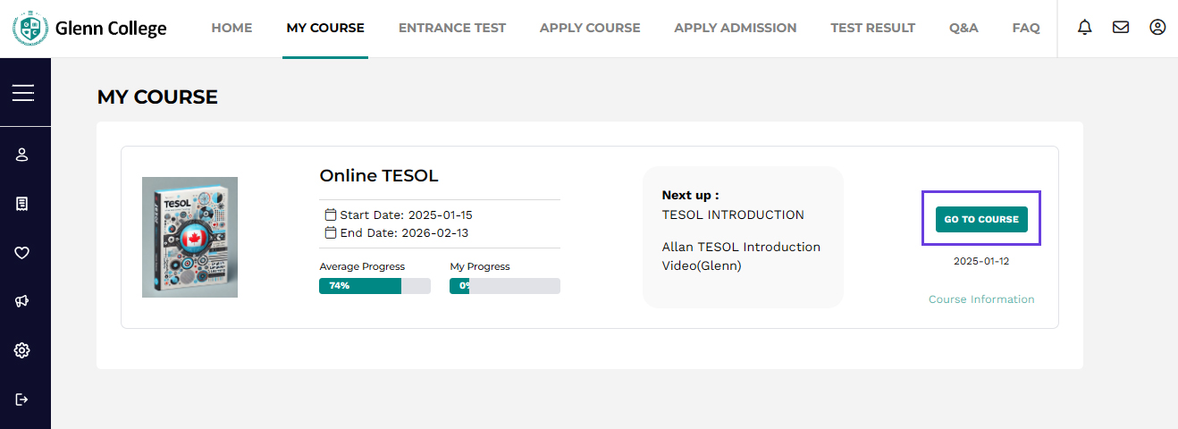Switch to the TEST RESULT tab
1178x429 pixels.
[872, 28]
